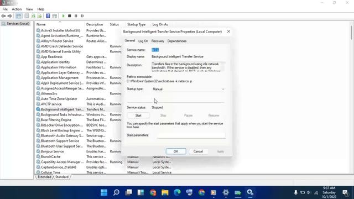Click the Restart Service toolbar icon
Screen dimensions: 354x199
[82, 16]
